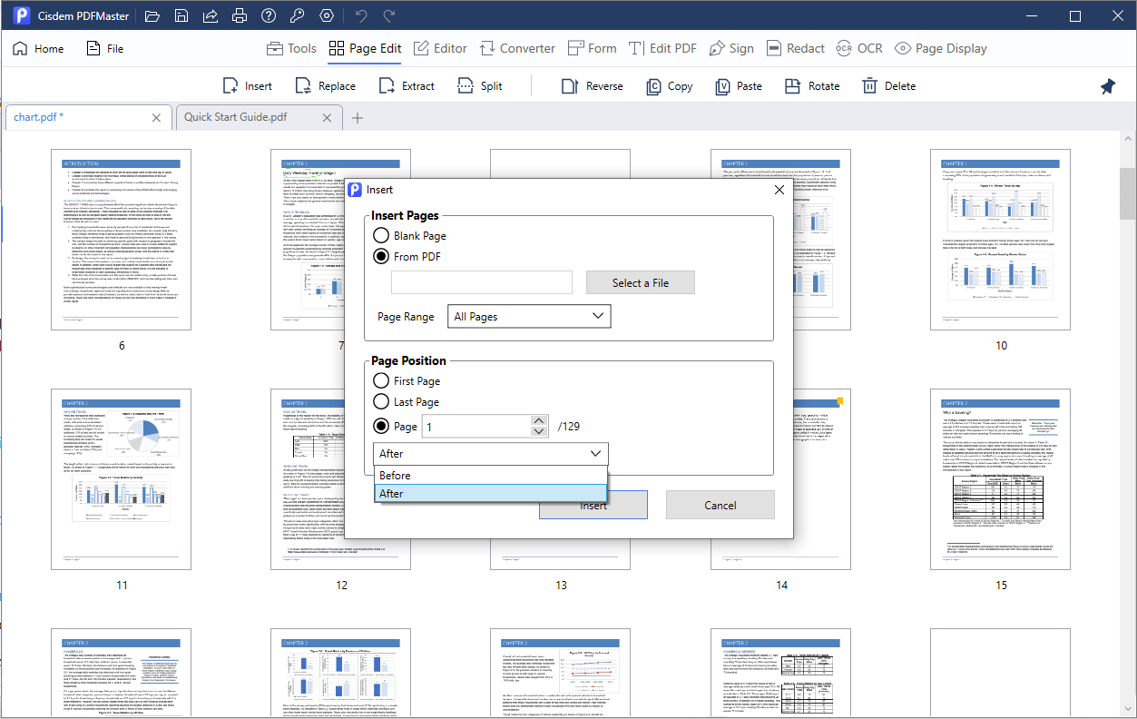Switch to the Tools tab
The height and width of the screenshot is (719, 1137).
[x=291, y=49]
